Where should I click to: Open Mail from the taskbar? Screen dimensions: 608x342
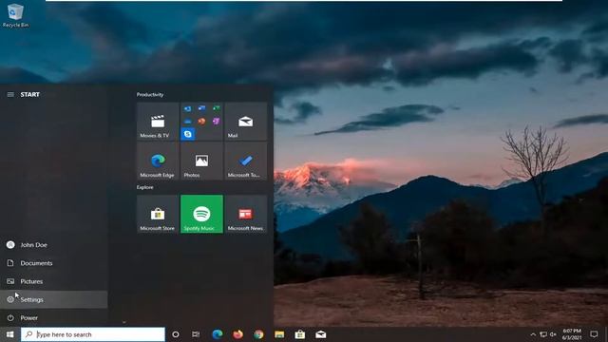[321, 334]
